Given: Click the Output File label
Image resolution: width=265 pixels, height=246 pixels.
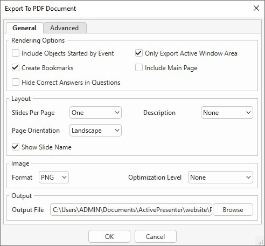Looking at the screenshot, I should coord(28,210).
